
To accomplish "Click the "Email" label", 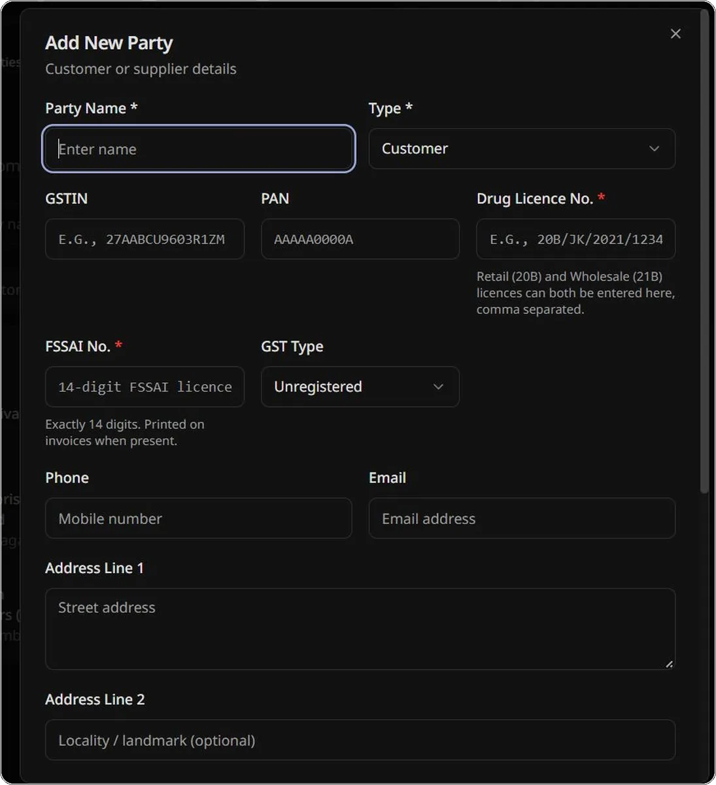I will point(387,478).
